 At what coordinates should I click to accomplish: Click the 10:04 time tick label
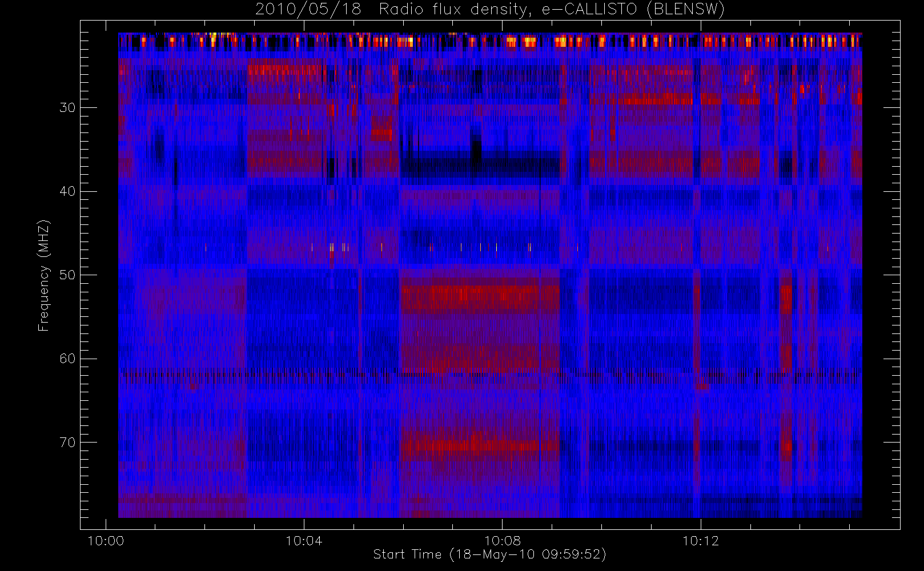pyautogui.click(x=304, y=541)
